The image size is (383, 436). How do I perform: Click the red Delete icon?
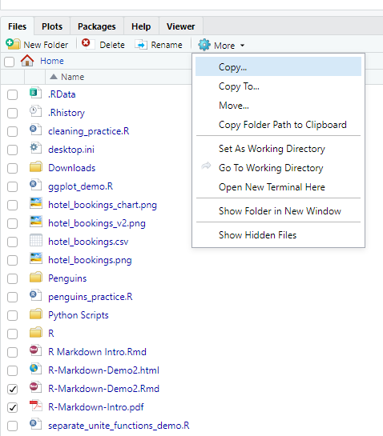click(x=86, y=43)
